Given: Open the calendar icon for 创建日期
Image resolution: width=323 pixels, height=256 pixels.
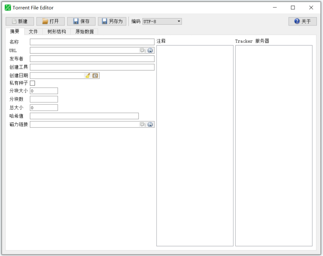Looking at the screenshot, I should 95,75.
